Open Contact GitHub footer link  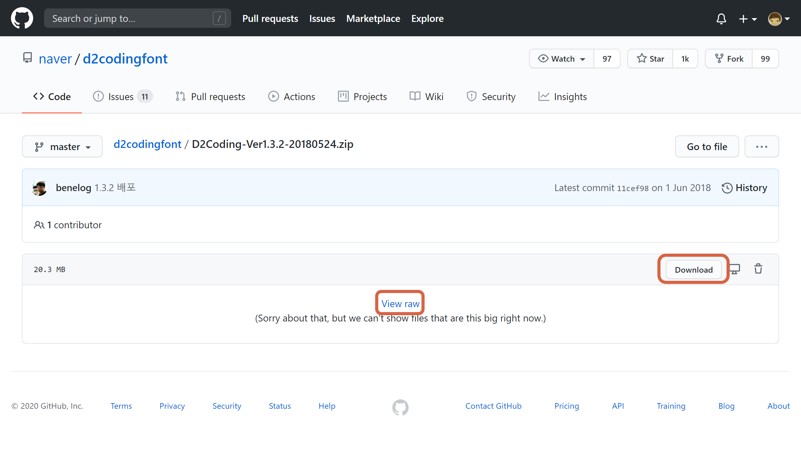tap(493, 406)
